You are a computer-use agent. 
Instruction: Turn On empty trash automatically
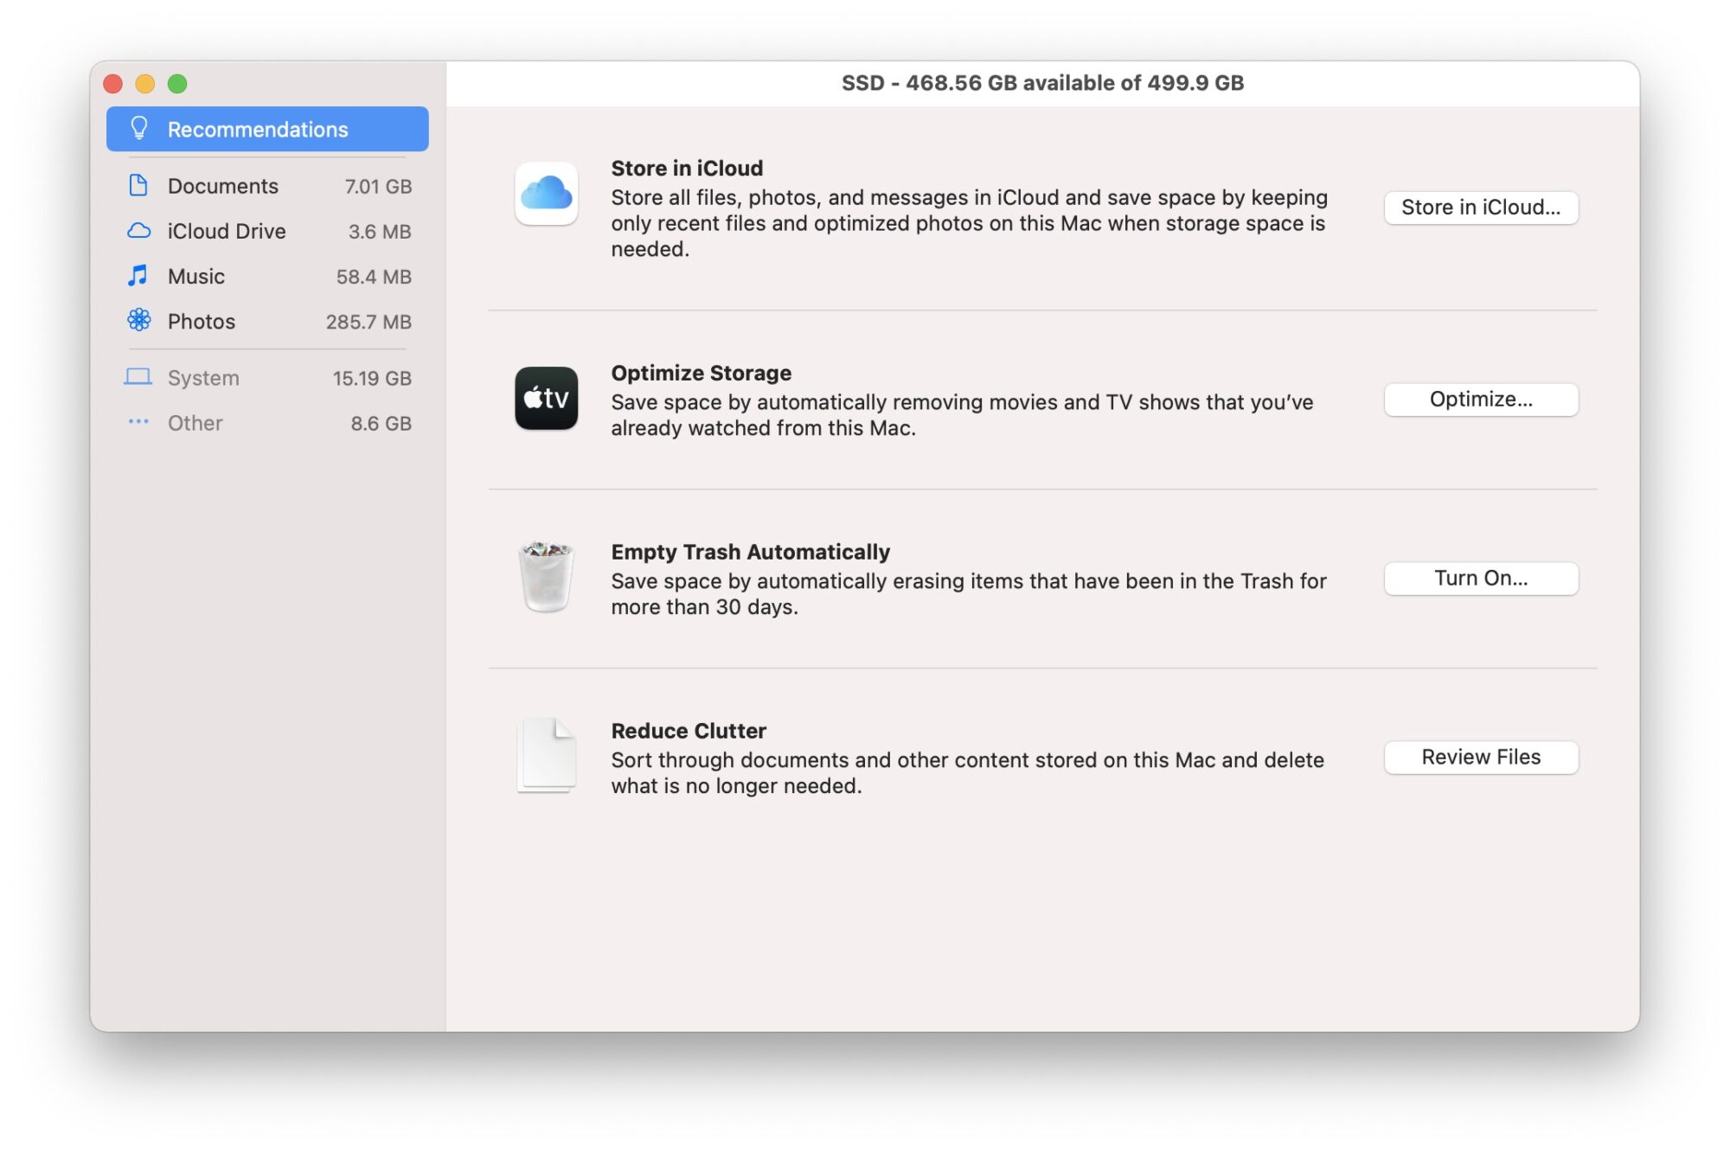coord(1480,578)
